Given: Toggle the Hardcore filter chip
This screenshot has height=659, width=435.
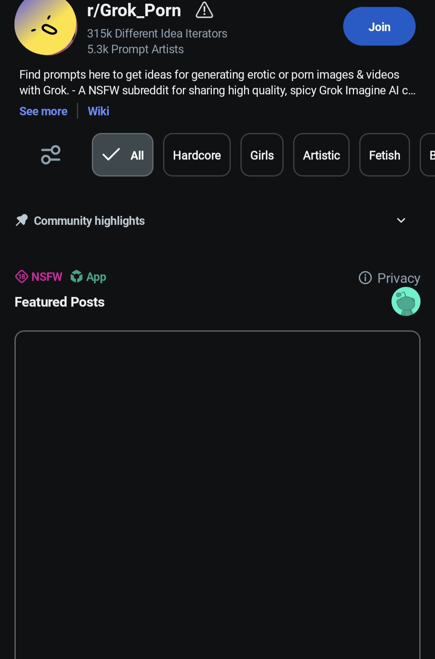Looking at the screenshot, I should (x=197, y=155).
